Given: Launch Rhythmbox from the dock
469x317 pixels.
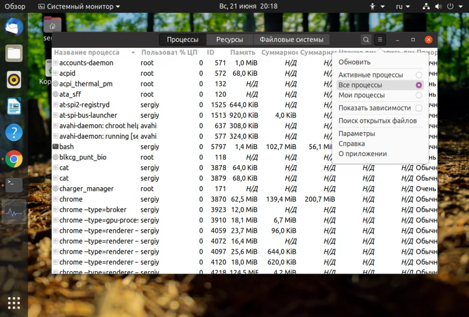Looking at the screenshot, I should tap(14, 80).
